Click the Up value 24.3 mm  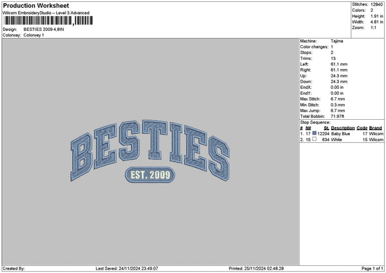pos(339,75)
